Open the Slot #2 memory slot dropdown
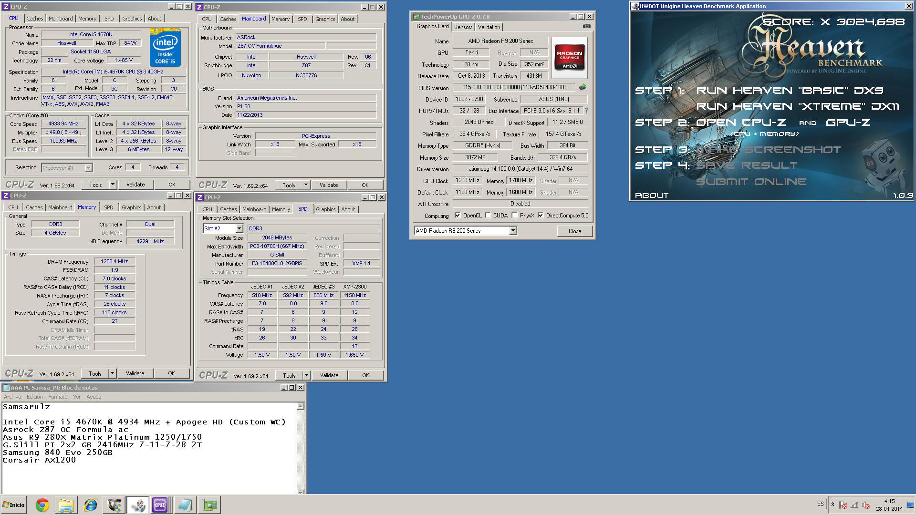The width and height of the screenshot is (916, 515). point(239,229)
